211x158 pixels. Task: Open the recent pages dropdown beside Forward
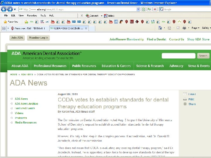pos(15,9)
